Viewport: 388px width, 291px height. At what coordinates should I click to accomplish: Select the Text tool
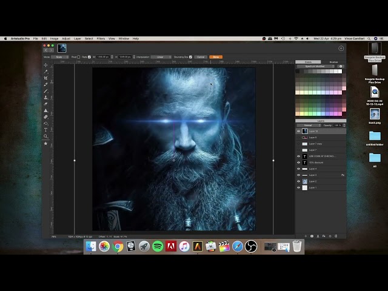(46, 130)
